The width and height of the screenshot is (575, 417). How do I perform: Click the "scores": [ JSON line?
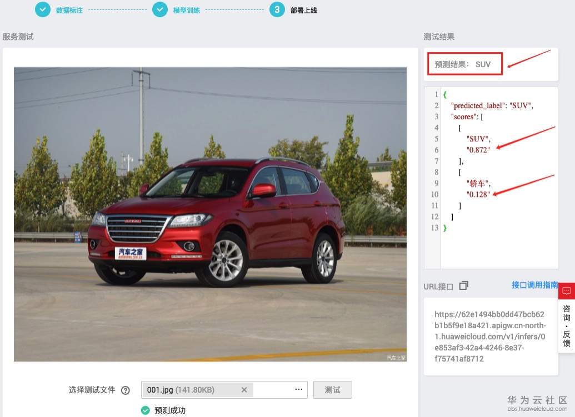467,117
